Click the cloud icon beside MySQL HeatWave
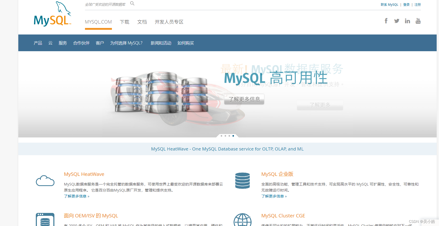This screenshot has height=226, width=439. click(45, 181)
